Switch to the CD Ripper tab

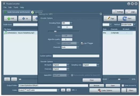pyautogui.click(x=37, y=12)
